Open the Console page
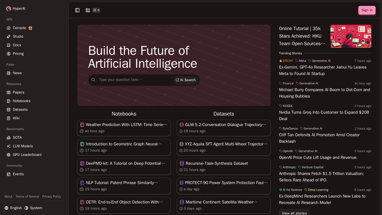382x215 pixels. pos(19,28)
